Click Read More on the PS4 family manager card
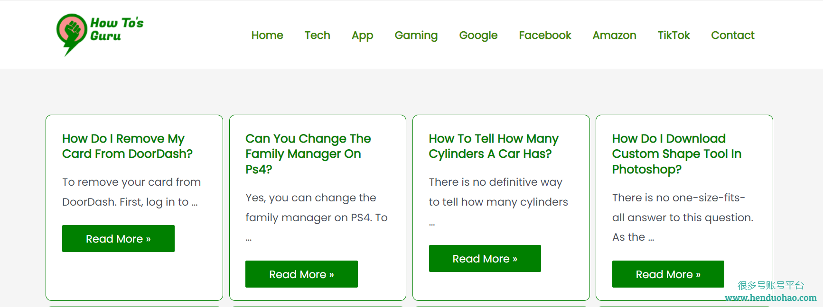823x307 pixels. point(301,274)
